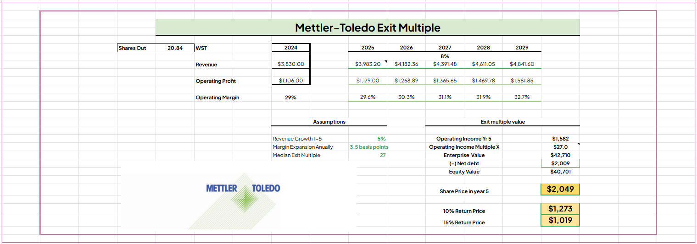Select the $3,830.00 revenue cell

pos(290,65)
